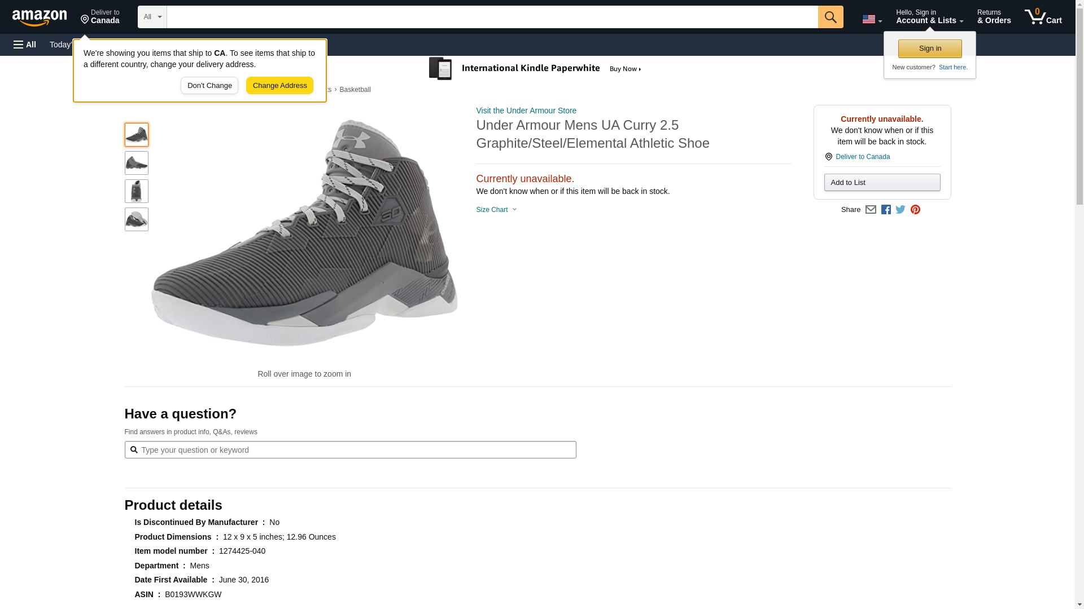Open the language flag selector
The width and height of the screenshot is (1084, 609).
click(x=872, y=19)
